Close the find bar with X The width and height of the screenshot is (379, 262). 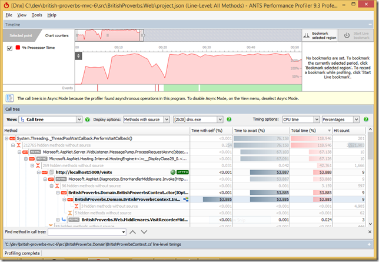(370, 232)
